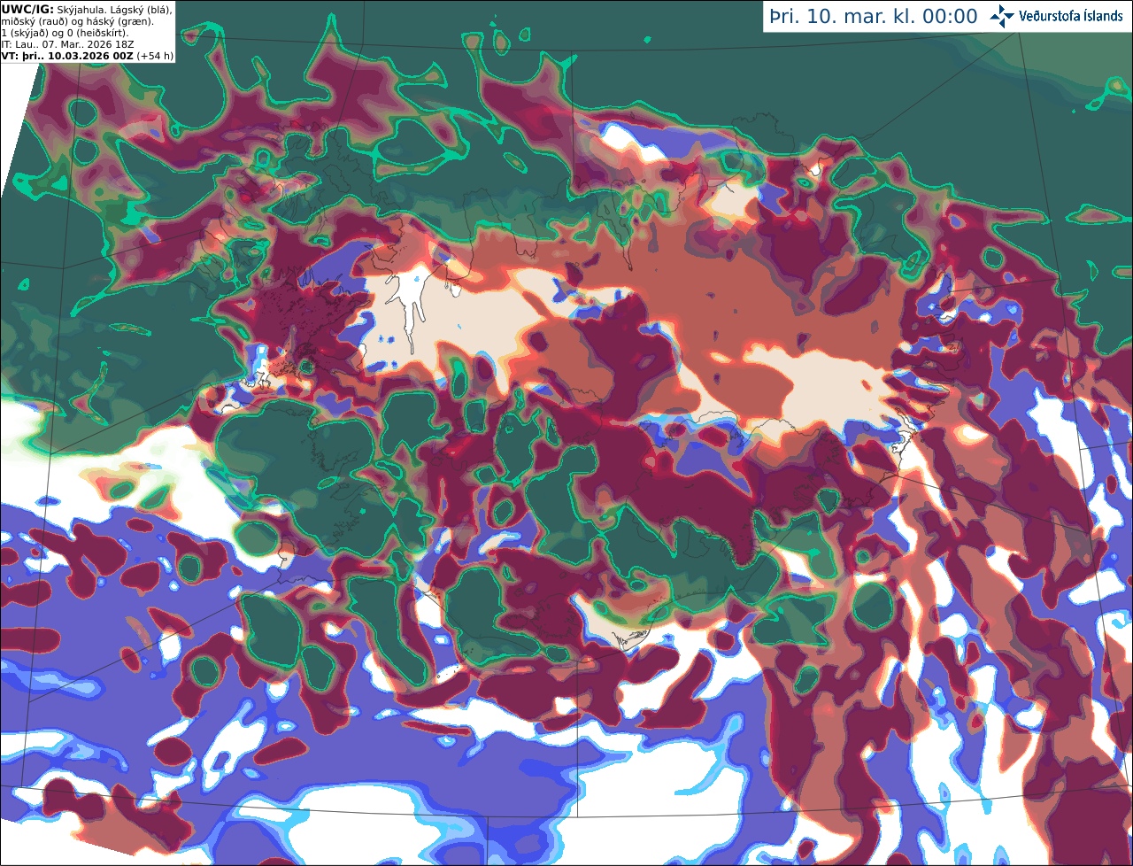1133x866 pixels.
Task: Click the Veðurstofa Íslands logo icon
Action: tap(1002, 16)
